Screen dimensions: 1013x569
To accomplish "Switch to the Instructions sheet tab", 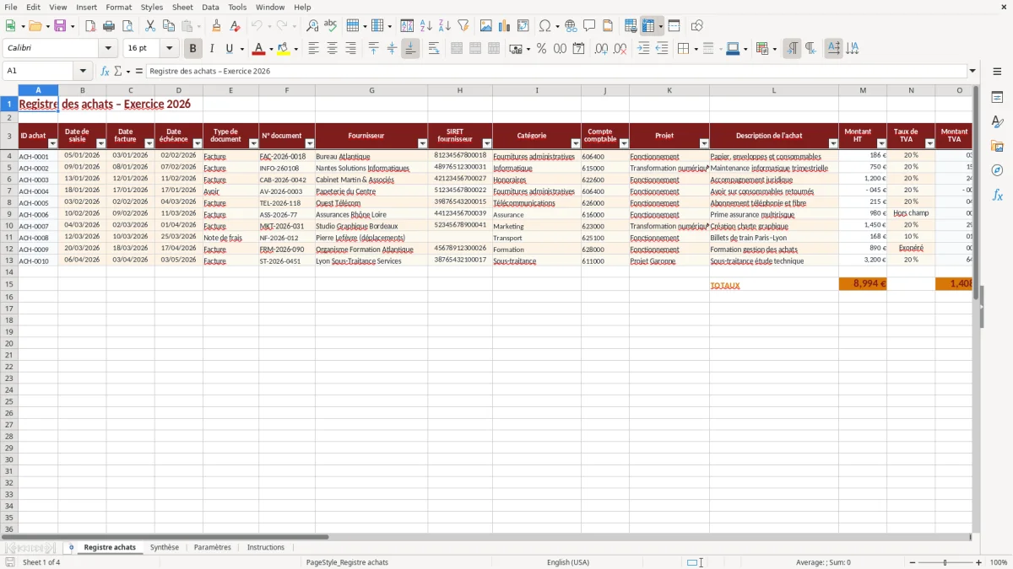I will click(x=266, y=547).
